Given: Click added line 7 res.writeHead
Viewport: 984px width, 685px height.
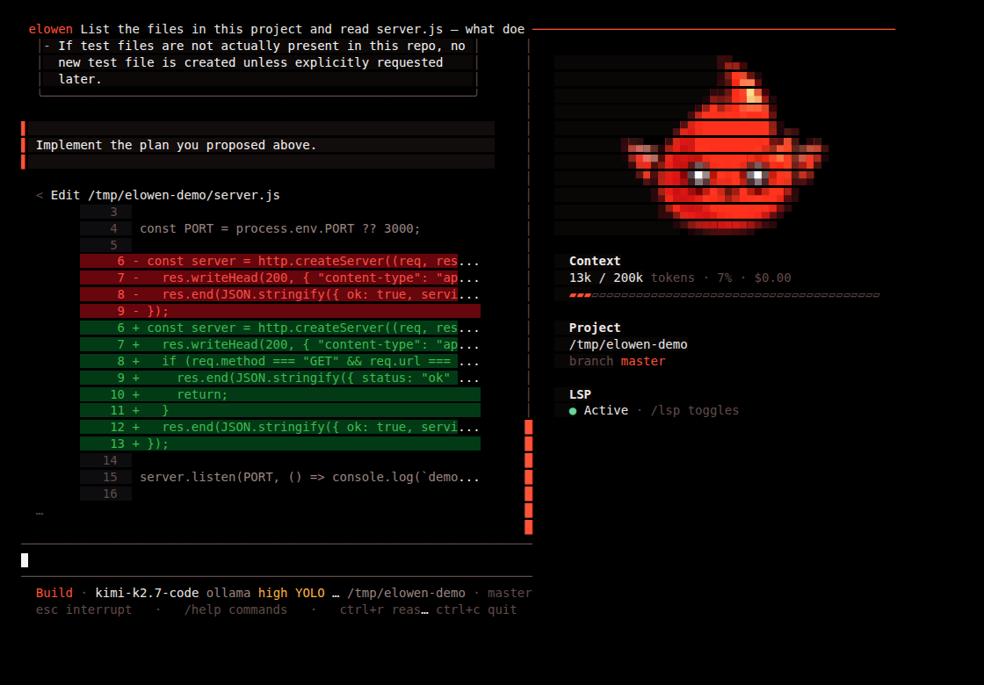Looking at the screenshot, I should point(280,344).
